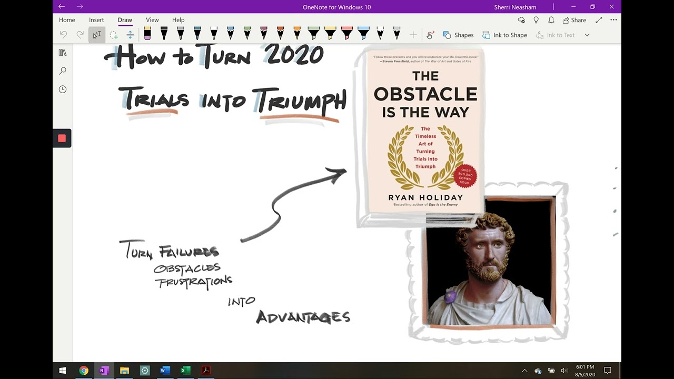The width and height of the screenshot is (674, 379).
Task: Switch to OneNote in the taskbar
Action: 104,371
